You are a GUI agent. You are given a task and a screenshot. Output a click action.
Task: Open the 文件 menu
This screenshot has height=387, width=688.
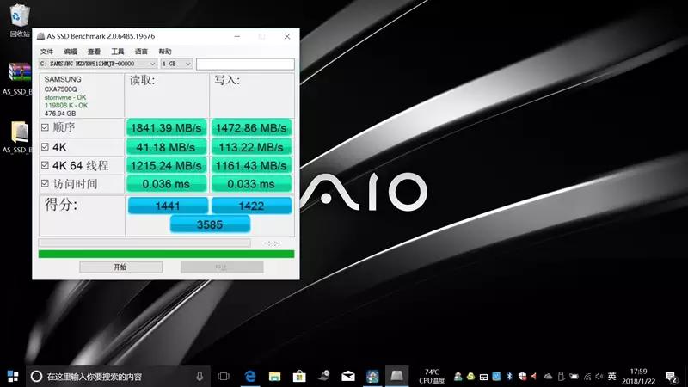click(46, 52)
